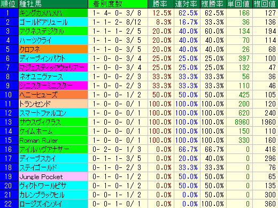Viewport: 278px width, 208px height.
Task: Click the Jungle Pocket sire cell
Action: pyautogui.click(x=53, y=176)
